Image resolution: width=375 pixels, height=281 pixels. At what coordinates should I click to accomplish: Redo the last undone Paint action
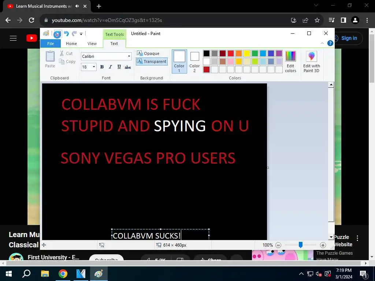point(74,34)
